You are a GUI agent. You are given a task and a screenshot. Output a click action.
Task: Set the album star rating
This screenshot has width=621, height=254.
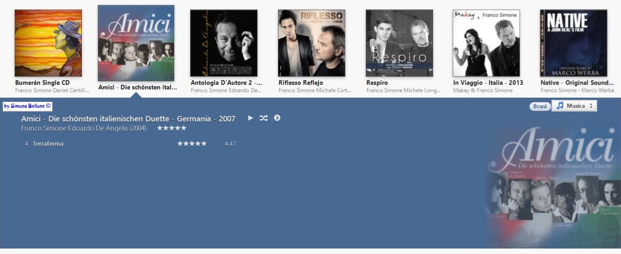tap(171, 128)
